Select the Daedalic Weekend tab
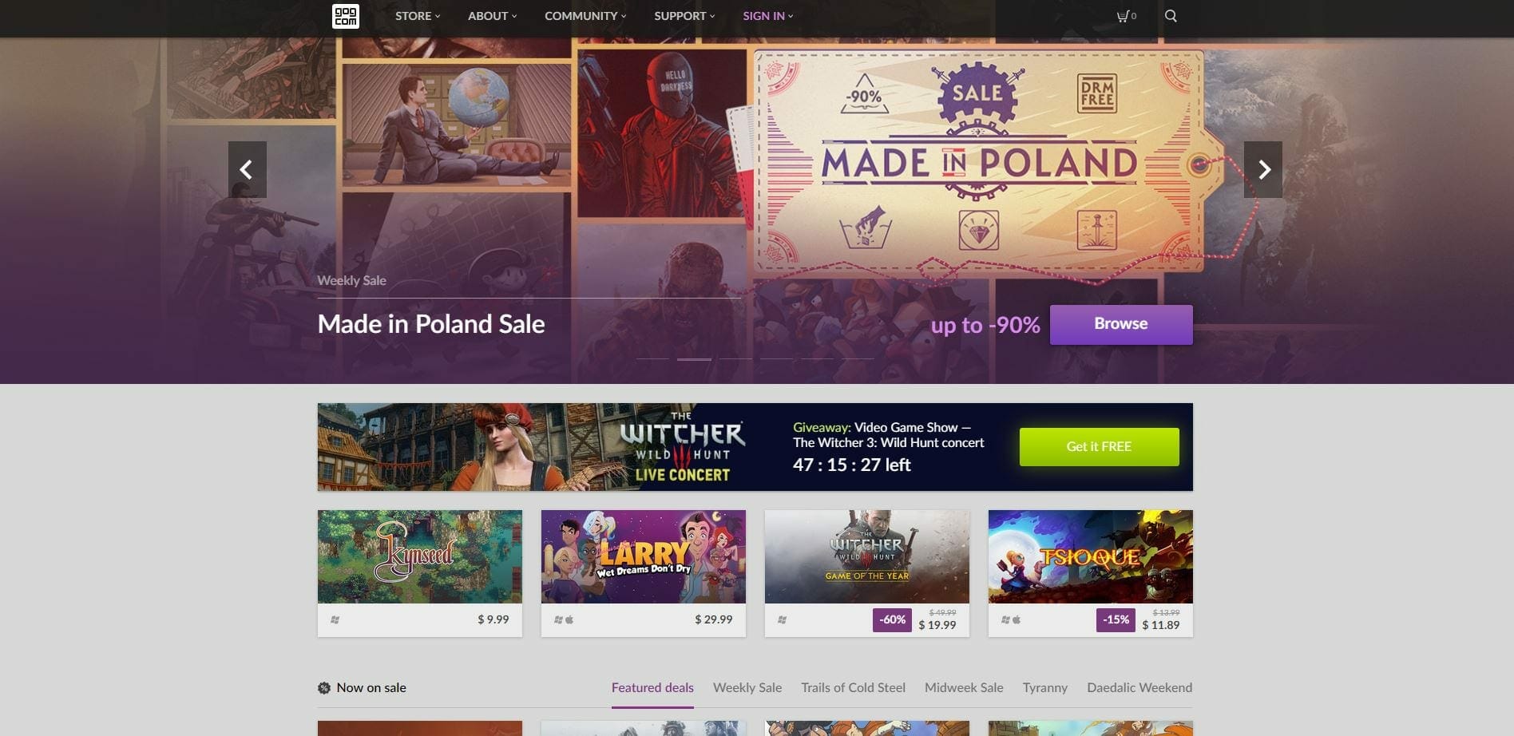This screenshot has width=1514, height=736. (x=1139, y=687)
